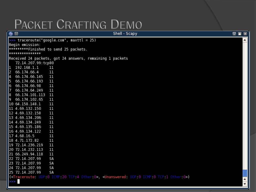
Task: Click 'ICMP:20' in the Traceroute summary
Action: [x=59, y=177]
